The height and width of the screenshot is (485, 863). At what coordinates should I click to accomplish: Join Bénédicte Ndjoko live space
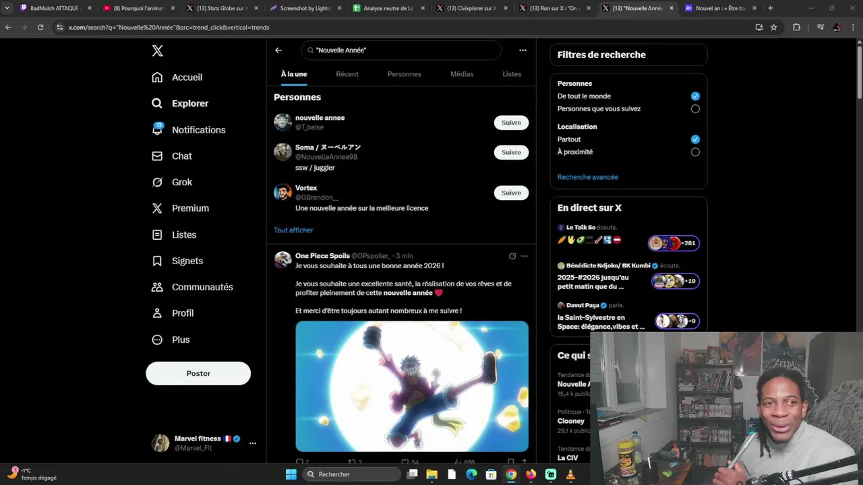pos(628,278)
